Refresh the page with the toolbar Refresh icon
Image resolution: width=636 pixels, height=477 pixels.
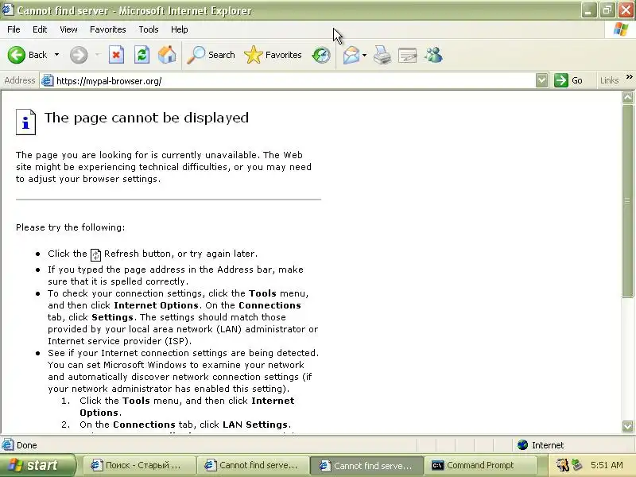(x=142, y=55)
